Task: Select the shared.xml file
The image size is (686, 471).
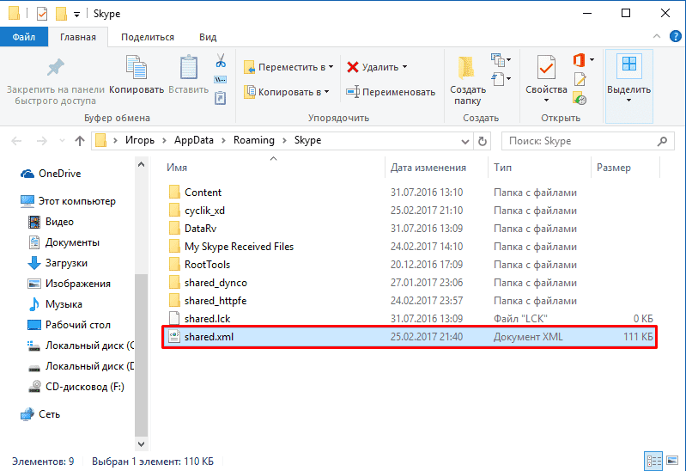Action: pos(410,337)
